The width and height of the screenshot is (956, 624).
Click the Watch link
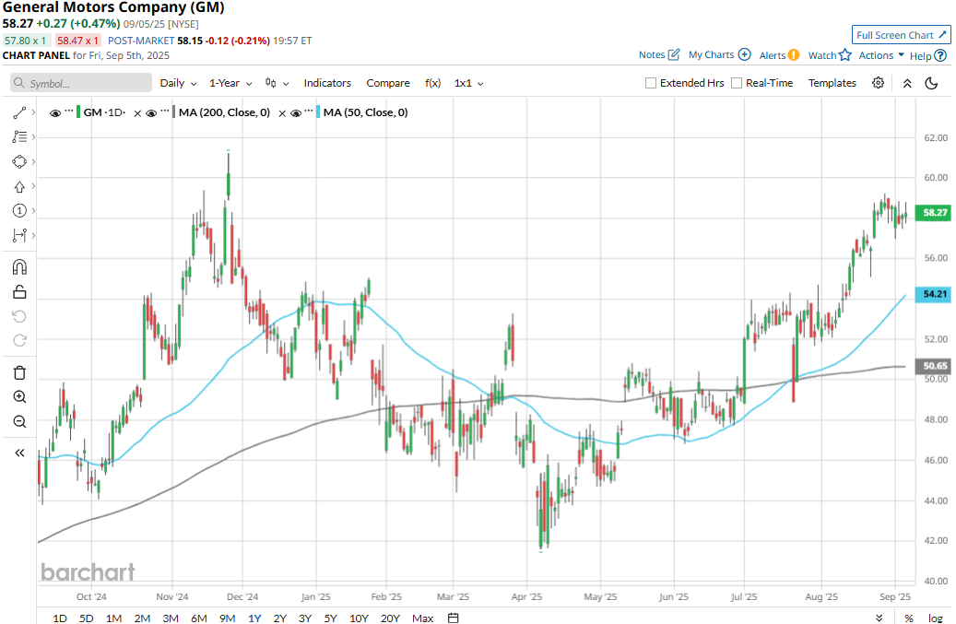tap(822, 55)
